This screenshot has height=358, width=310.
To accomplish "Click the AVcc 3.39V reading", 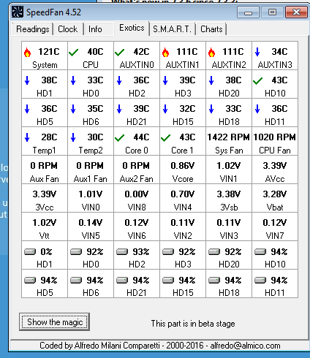I will [x=275, y=170].
